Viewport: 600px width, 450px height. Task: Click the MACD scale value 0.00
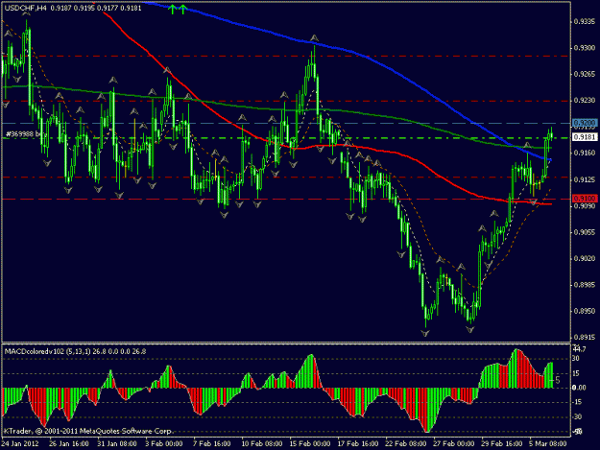(x=579, y=388)
